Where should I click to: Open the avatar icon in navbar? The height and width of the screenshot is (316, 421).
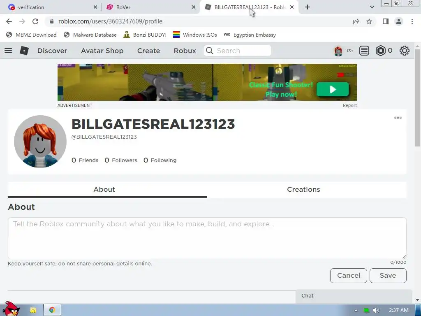pyautogui.click(x=338, y=51)
